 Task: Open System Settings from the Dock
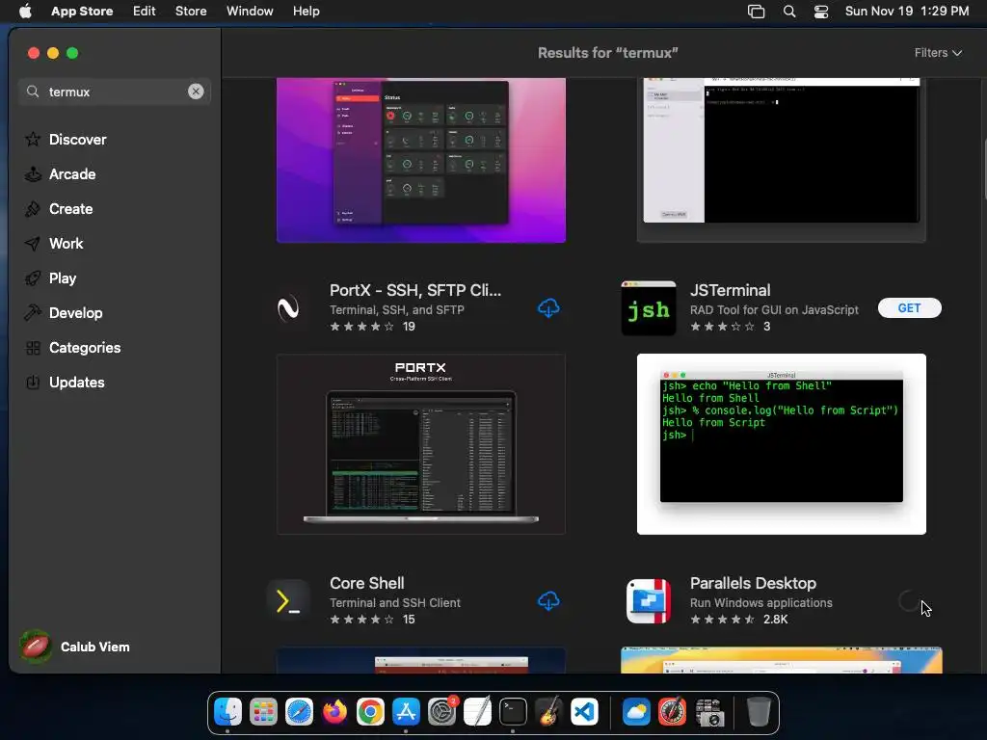pos(441,712)
